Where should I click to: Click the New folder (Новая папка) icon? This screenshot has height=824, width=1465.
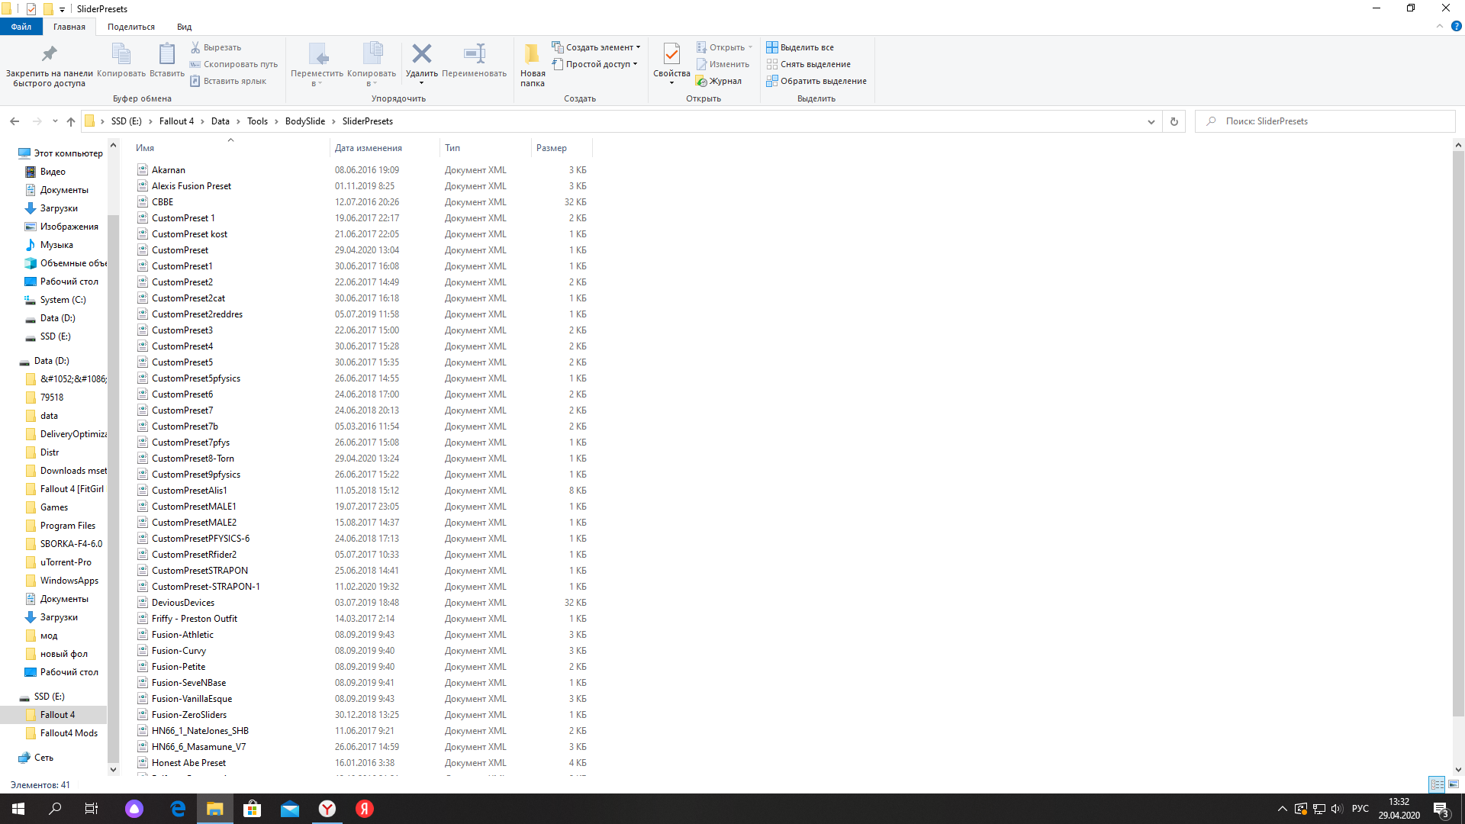532,54
